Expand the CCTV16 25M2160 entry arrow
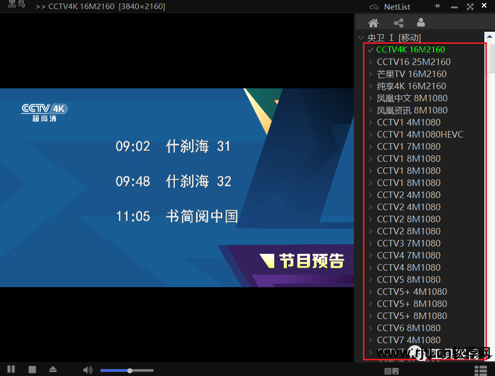Screen dimensions: 495x376 pyautogui.click(x=370, y=62)
